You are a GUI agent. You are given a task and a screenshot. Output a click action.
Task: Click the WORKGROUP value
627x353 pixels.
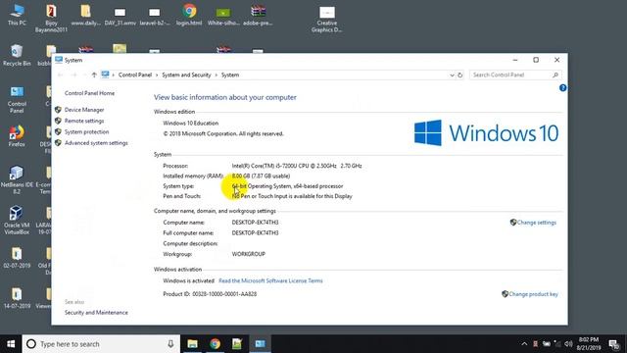(248, 254)
